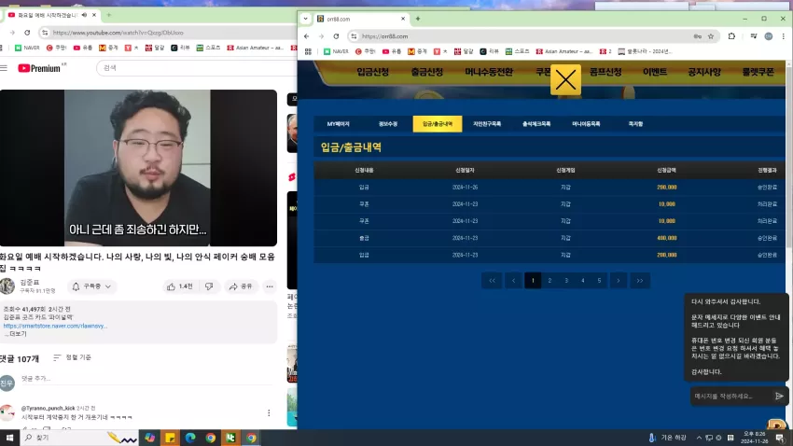Open the Chrome three-dot menu in the orr88 window

784,36
